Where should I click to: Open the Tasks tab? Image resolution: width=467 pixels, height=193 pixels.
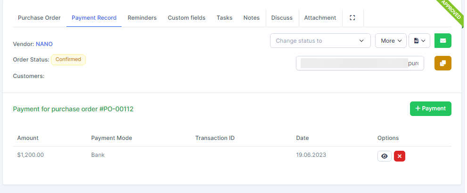point(224,18)
